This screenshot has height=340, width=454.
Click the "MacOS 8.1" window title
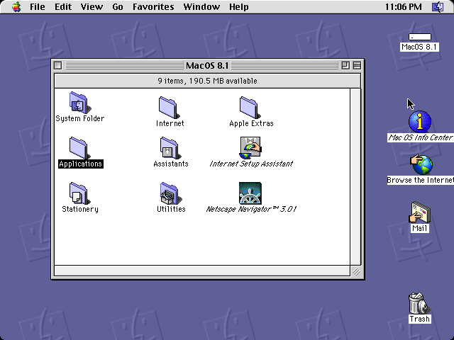[x=207, y=66]
